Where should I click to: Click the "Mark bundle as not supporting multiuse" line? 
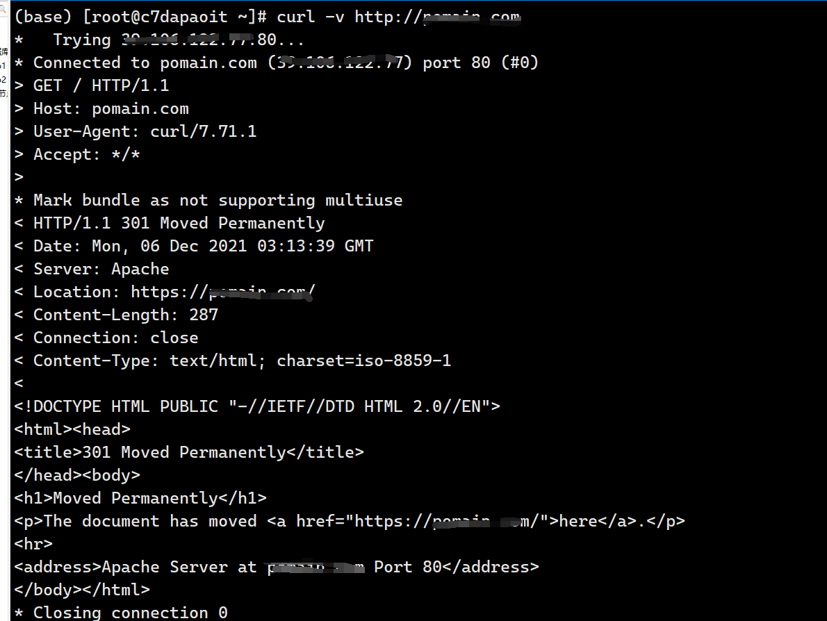tap(218, 200)
